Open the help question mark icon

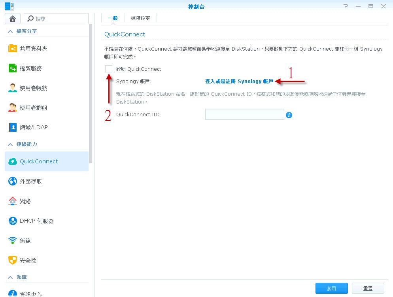[346, 6]
